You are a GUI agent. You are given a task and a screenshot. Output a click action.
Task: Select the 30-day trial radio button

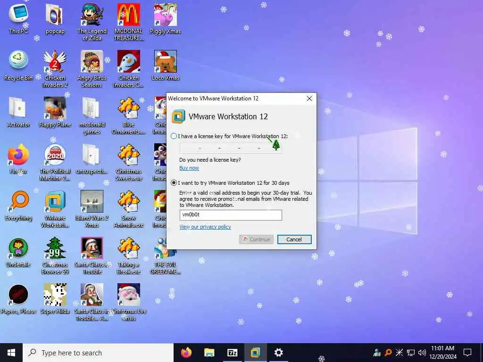[x=174, y=183]
